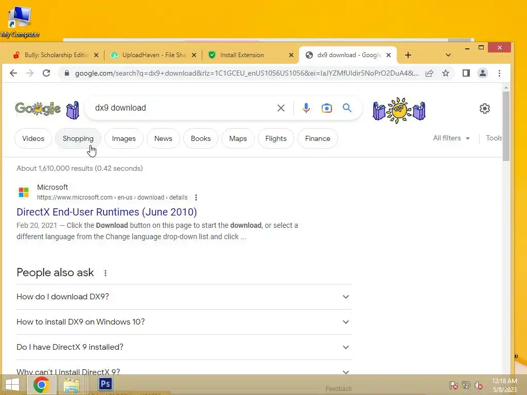527x395 pixels.
Task: Filter results by Shopping
Action: click(x=78, y=138)
